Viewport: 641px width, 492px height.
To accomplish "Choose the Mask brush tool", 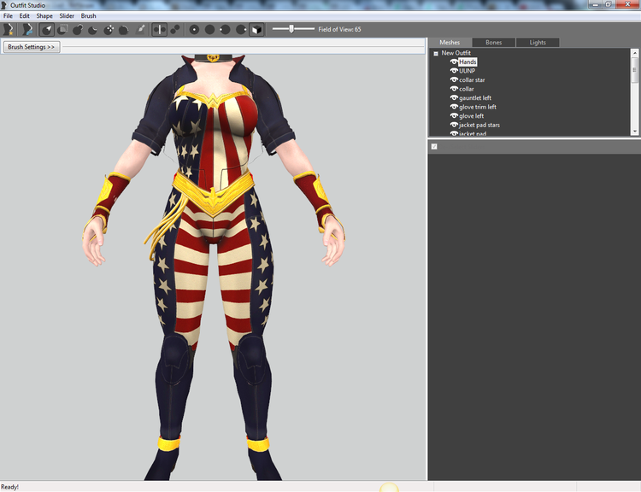I will coord(62,29).
